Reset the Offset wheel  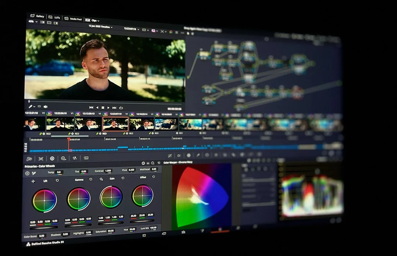[x=153, y=177]
